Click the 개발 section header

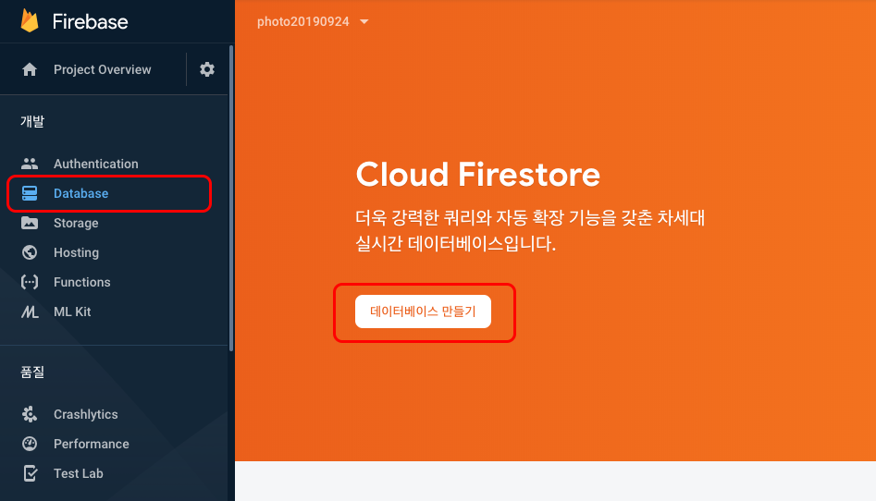pyautogui.click(x=32, y=121)
